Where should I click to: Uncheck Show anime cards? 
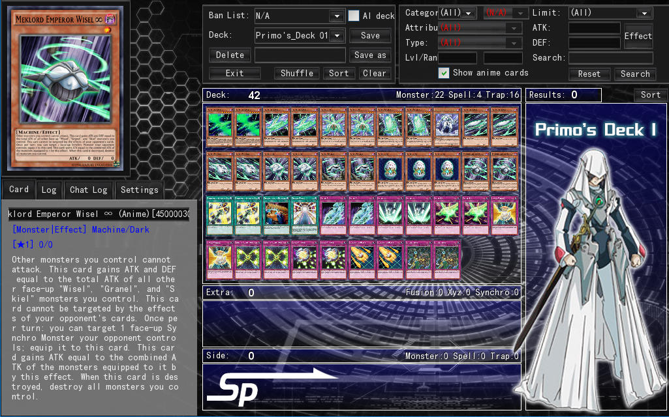point(444,73)
